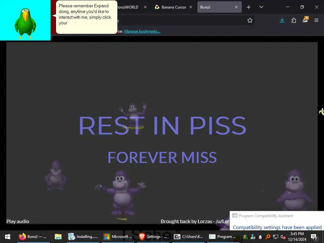Open File Explorer from the taskbar
The height and width of the screenshot is (243, 324).
(58, 237)
